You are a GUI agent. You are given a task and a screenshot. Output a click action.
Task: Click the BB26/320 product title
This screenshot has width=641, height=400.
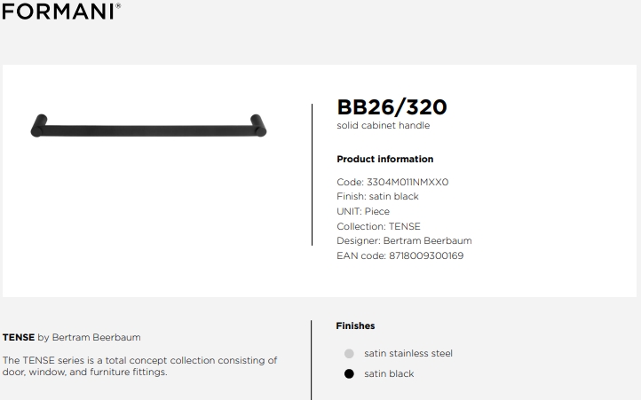tap(392, 107)
